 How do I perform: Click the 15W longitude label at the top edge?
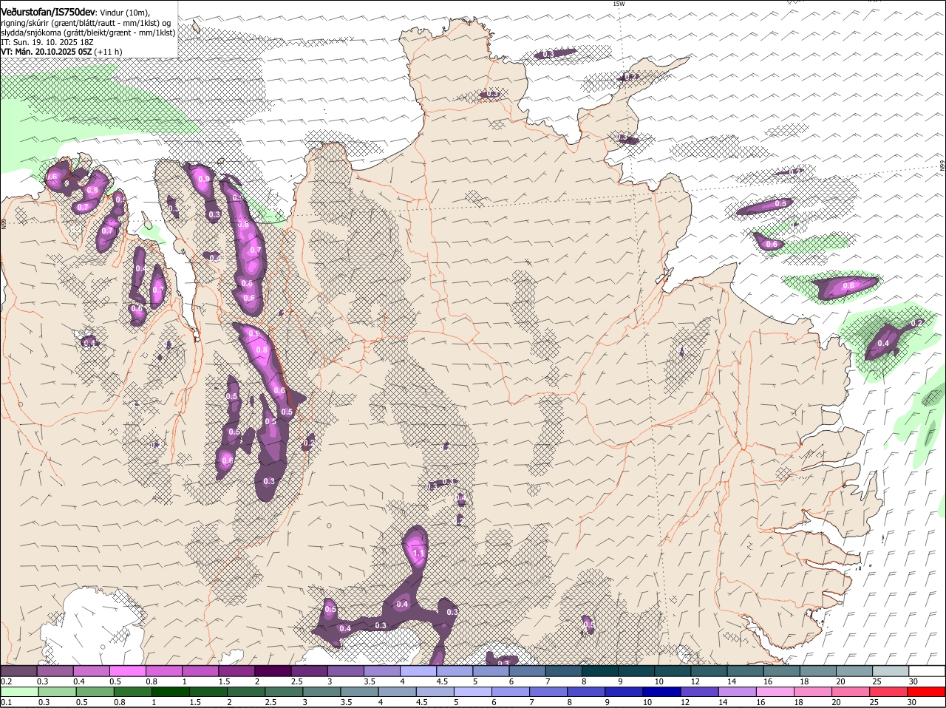coord(619,4)
